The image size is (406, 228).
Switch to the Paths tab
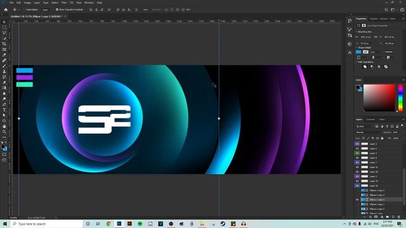pyautogui.click(x=382, y=120)
